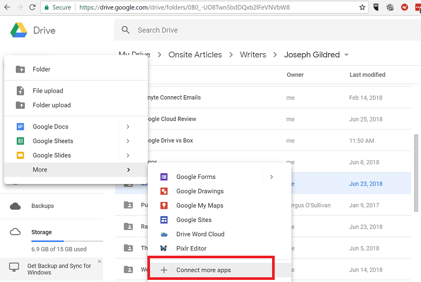This screenshot has width=421, height=282.
Task: Click the green Secure padlock
Action: tap(47, 7)
